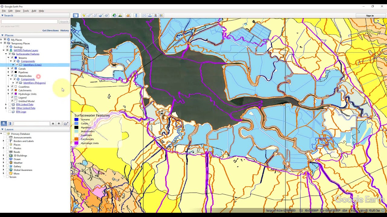Click the Sign in button
387x217 pixels.
click(x=370, y=16)
